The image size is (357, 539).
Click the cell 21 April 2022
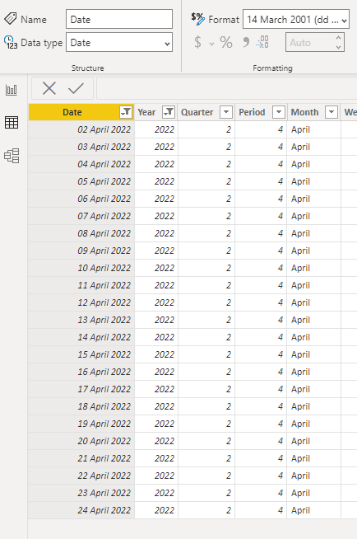coord(81,458)
